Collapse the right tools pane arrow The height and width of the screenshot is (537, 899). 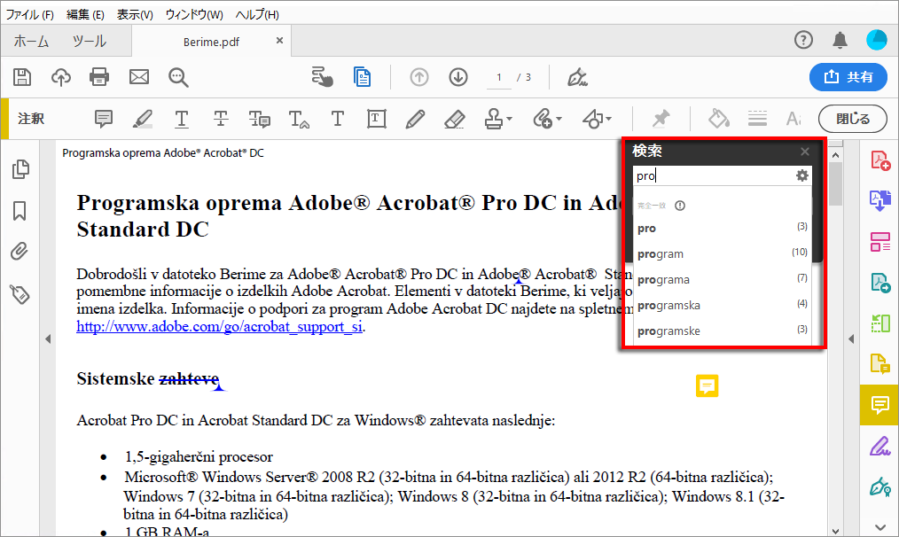point(851,339)
